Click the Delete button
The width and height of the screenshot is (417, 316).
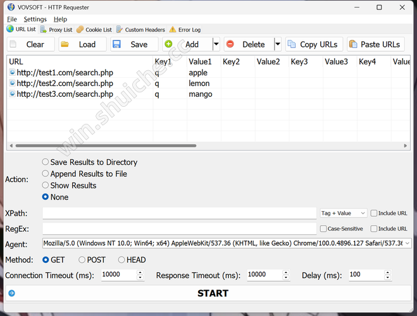tap(249, 44)
